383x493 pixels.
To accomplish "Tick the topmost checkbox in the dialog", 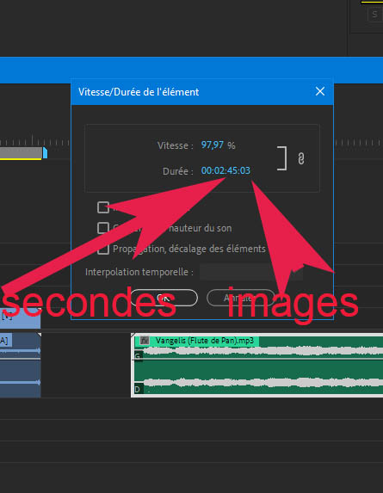I will pyautogui.click(x=103, y=207).
